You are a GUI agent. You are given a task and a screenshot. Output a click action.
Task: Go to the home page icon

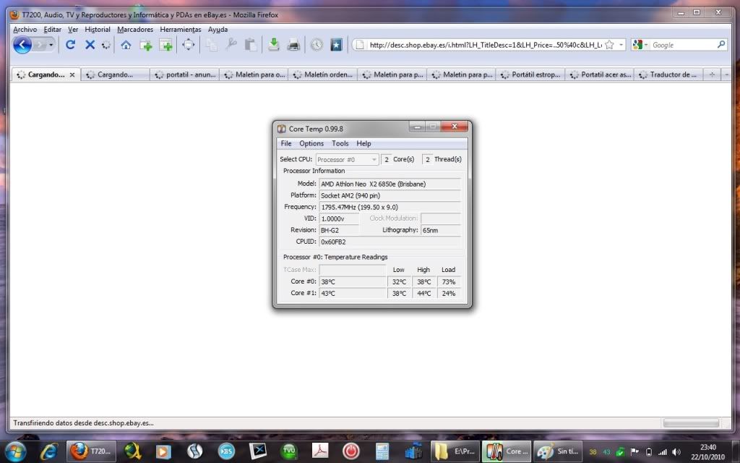[x=126, y=45]
